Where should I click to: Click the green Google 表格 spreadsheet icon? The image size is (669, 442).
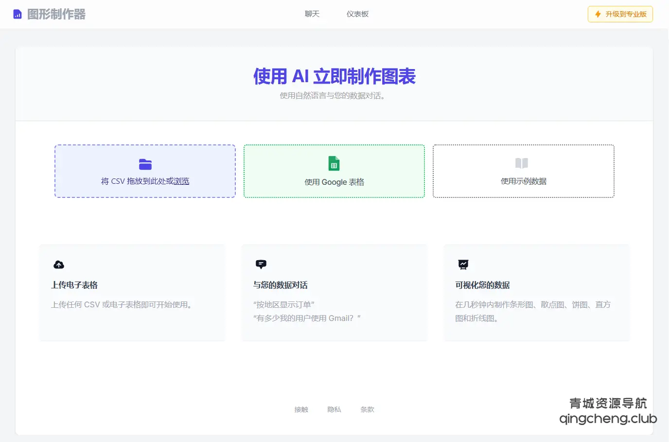click(x=334, y=163)
